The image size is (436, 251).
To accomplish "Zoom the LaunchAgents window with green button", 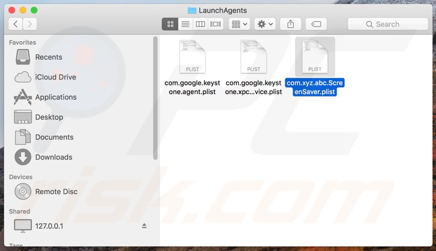I will coord(34,10).
